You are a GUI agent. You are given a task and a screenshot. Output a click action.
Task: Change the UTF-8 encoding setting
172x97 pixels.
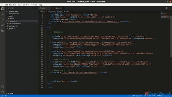click(x=146, y=96)
